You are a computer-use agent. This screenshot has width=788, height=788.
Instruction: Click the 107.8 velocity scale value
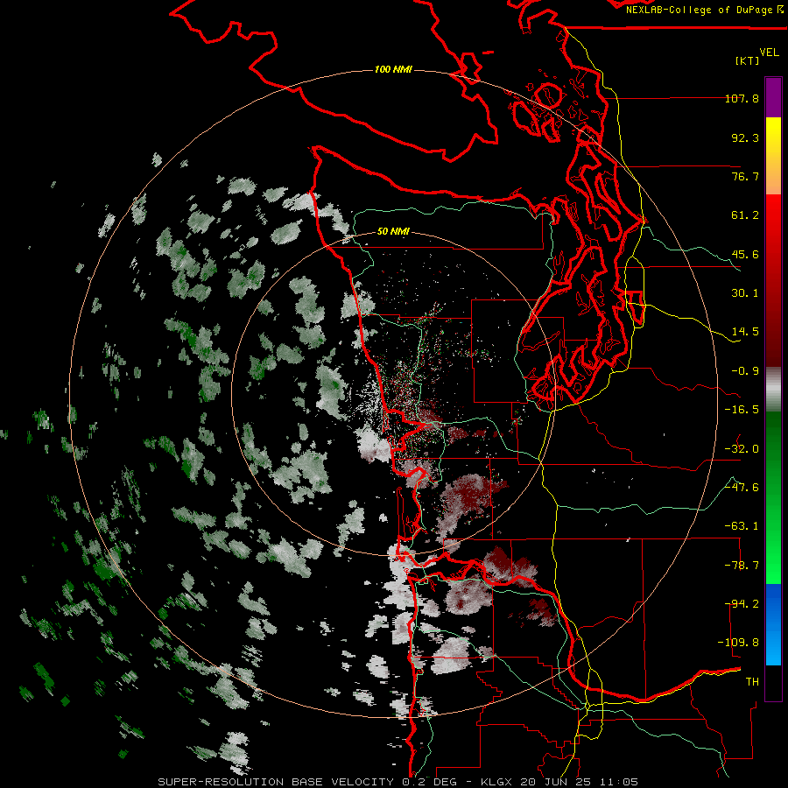pyautogui.click(x=742, y=98)
